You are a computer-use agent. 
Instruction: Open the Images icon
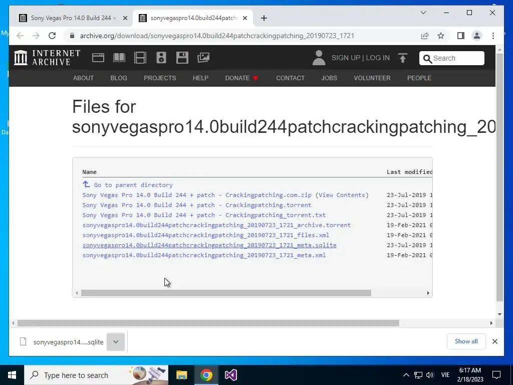pyautogui.click(x=203, y=58)
